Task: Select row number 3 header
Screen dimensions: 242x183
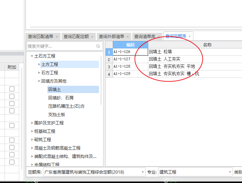Action: click(x=109, y=67)
